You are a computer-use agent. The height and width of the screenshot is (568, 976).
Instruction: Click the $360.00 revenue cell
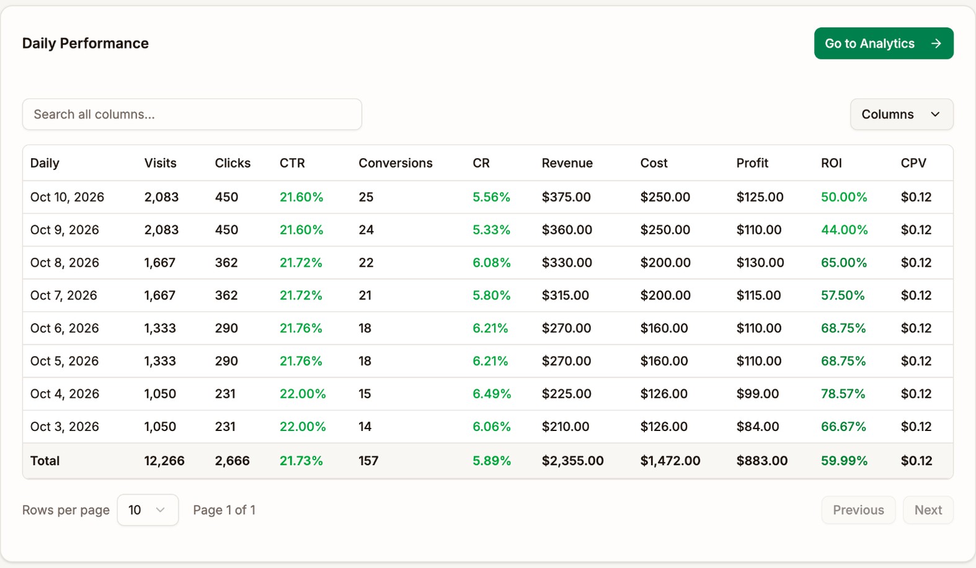coord(567,230)
